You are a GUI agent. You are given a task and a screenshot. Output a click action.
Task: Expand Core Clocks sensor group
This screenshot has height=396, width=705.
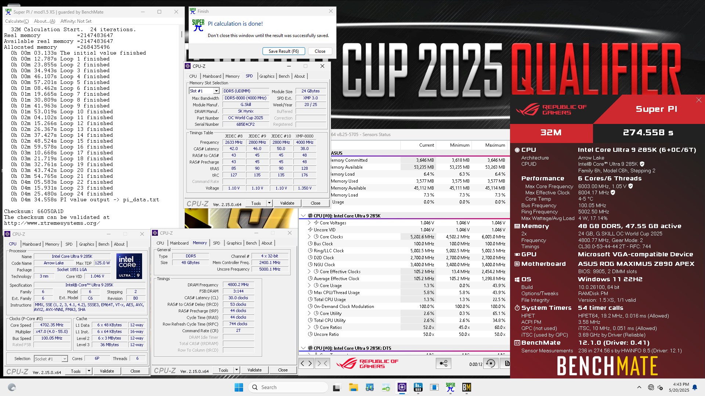309,236
